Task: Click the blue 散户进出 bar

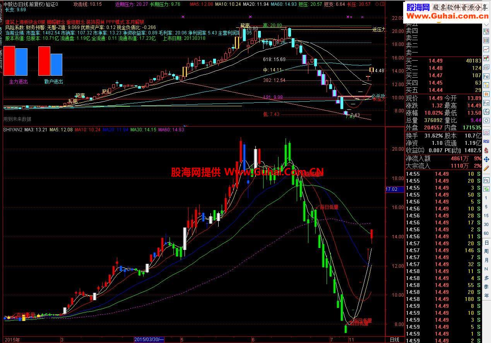Action: (56, 65)
